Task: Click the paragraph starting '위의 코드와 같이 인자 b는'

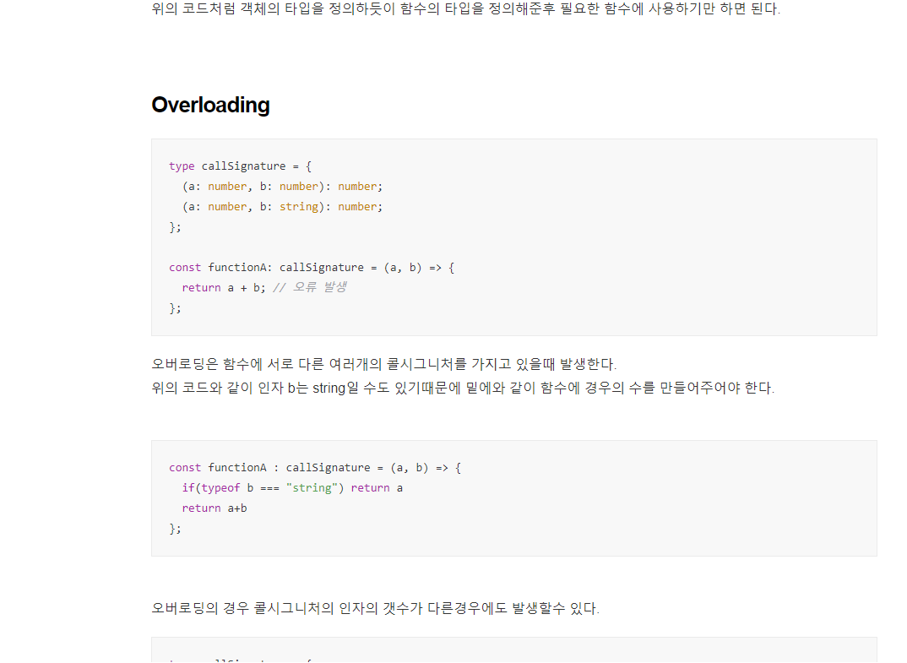Action: [x=463, y=389]
